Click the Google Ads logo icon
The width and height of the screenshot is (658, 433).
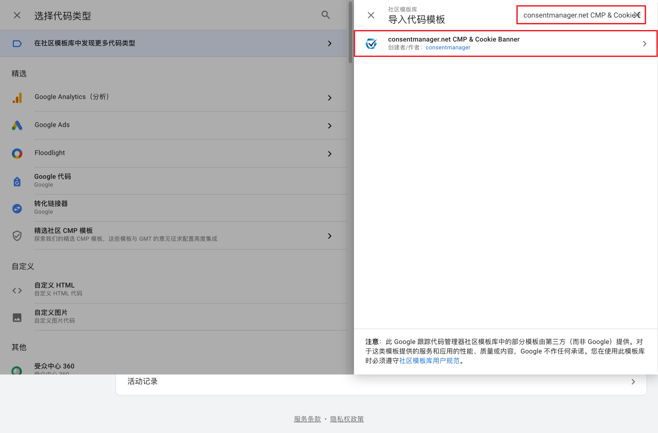pyautogui.click(x=17, y=126)
